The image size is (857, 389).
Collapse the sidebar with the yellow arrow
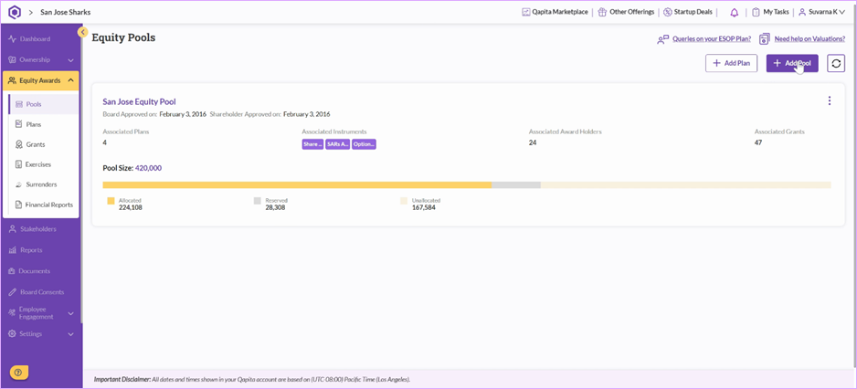point(83,32)
